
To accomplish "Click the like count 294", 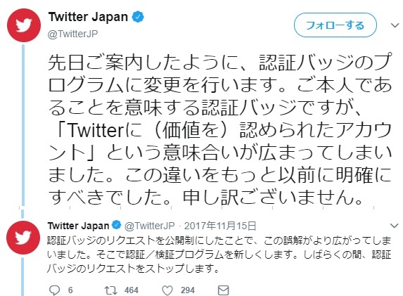I will click(188, 290).
